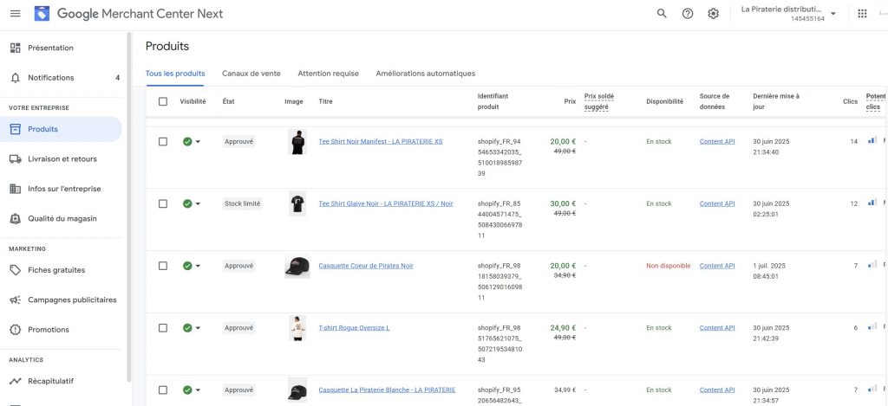888x406 pixels.
Task: Tick checkbox for Casquette La Piraterie Blanche row
Action: coord(163,390)
